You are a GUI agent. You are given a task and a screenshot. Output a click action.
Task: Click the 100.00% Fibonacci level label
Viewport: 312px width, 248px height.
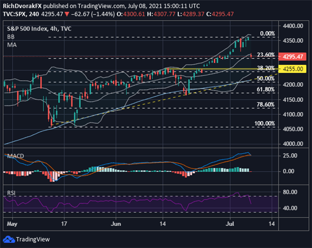[264, 124]
